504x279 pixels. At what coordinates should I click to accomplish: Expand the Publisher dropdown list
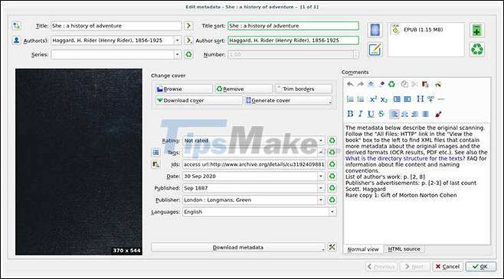[x=320, y=200]
